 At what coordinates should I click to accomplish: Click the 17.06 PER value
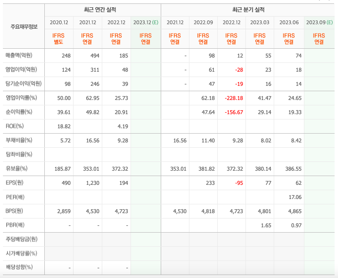(295, 197)
